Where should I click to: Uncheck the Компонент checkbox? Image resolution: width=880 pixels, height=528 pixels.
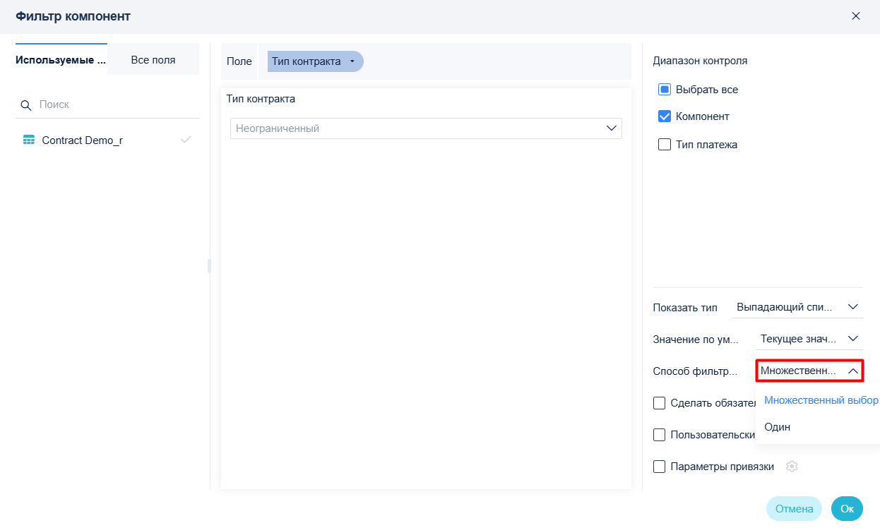(664, 116)
